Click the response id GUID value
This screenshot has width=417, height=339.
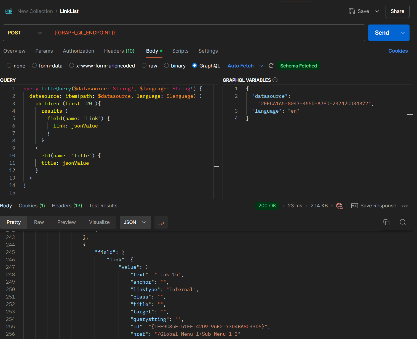pyautogui.click(x=208, y=327)
